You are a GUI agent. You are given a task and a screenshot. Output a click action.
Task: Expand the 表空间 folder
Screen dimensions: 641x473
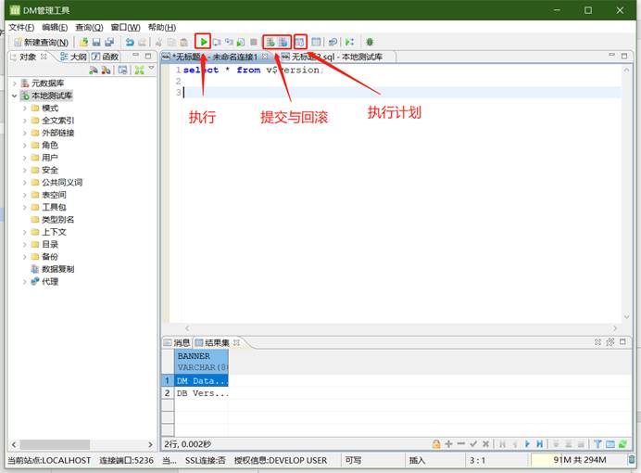[x=25, y=195]
